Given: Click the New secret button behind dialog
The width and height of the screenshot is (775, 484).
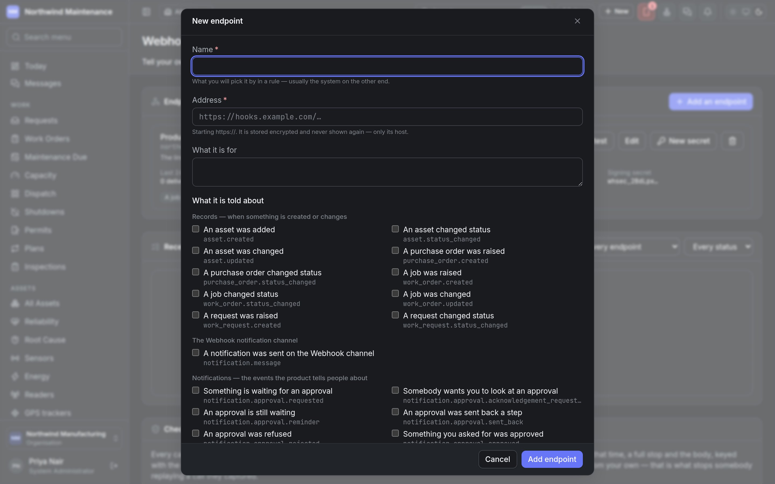Looking at the screenshot, I should [683, 141].
